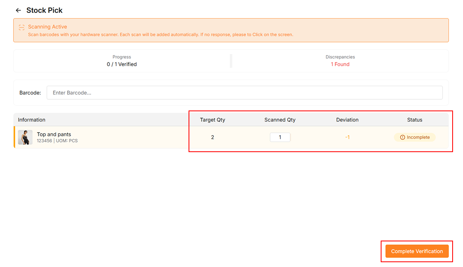Focus the Enter Barcode input field
Image resolution: width=463 pixels, height=267 pixels.
point(244,92)
